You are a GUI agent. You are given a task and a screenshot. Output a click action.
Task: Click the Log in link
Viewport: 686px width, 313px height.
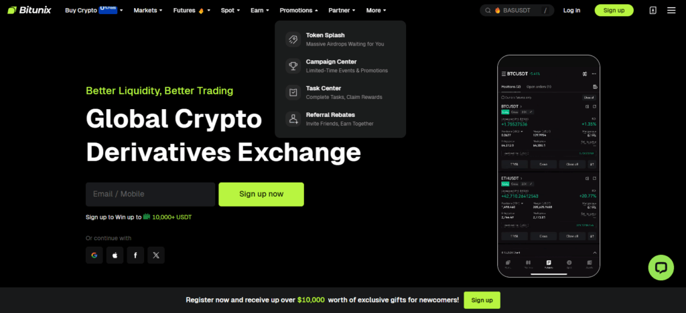point(572,11)
